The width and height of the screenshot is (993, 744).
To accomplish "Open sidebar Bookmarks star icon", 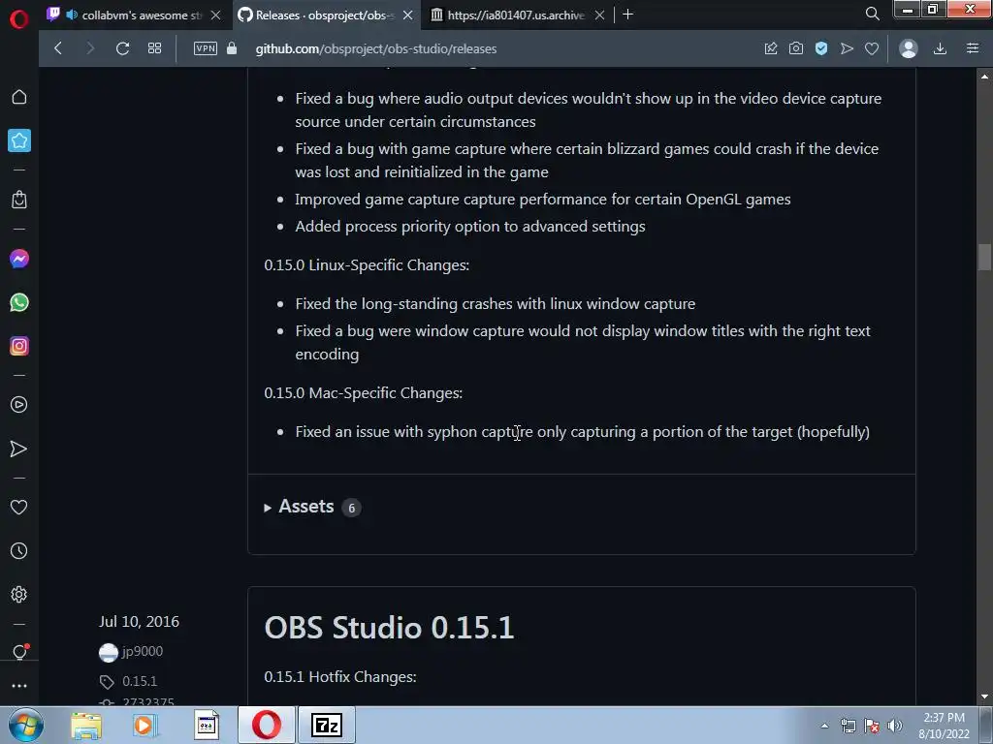I will (19, 140).
